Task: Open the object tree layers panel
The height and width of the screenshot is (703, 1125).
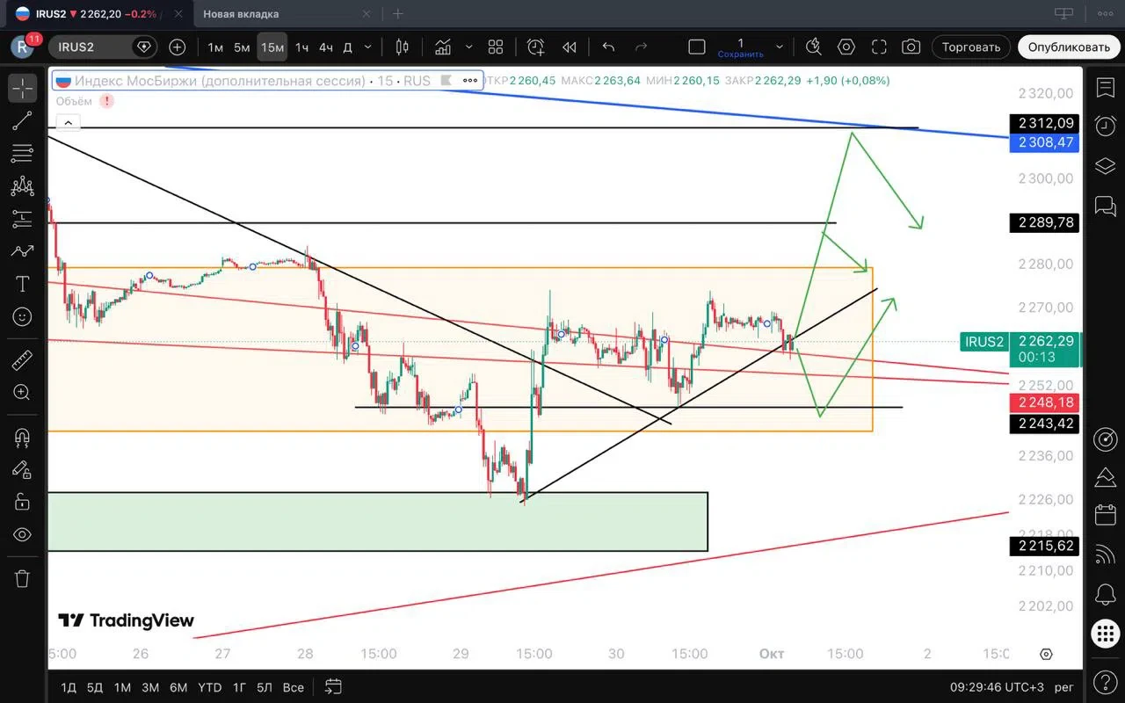Action: click(x=1105, y=166)
